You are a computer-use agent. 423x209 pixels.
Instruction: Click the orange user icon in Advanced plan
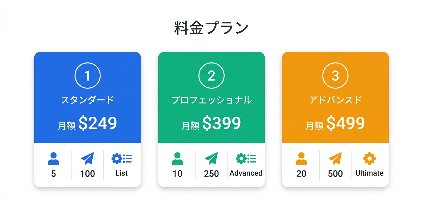301,159
